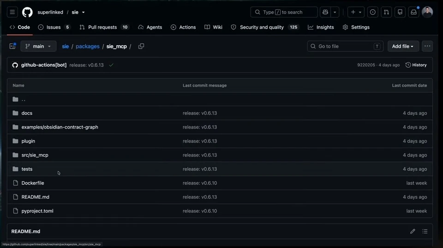The height and width of the screenshot is (248, 443).
Task: Open the issues shortcut icon in header
Action: 373,12
